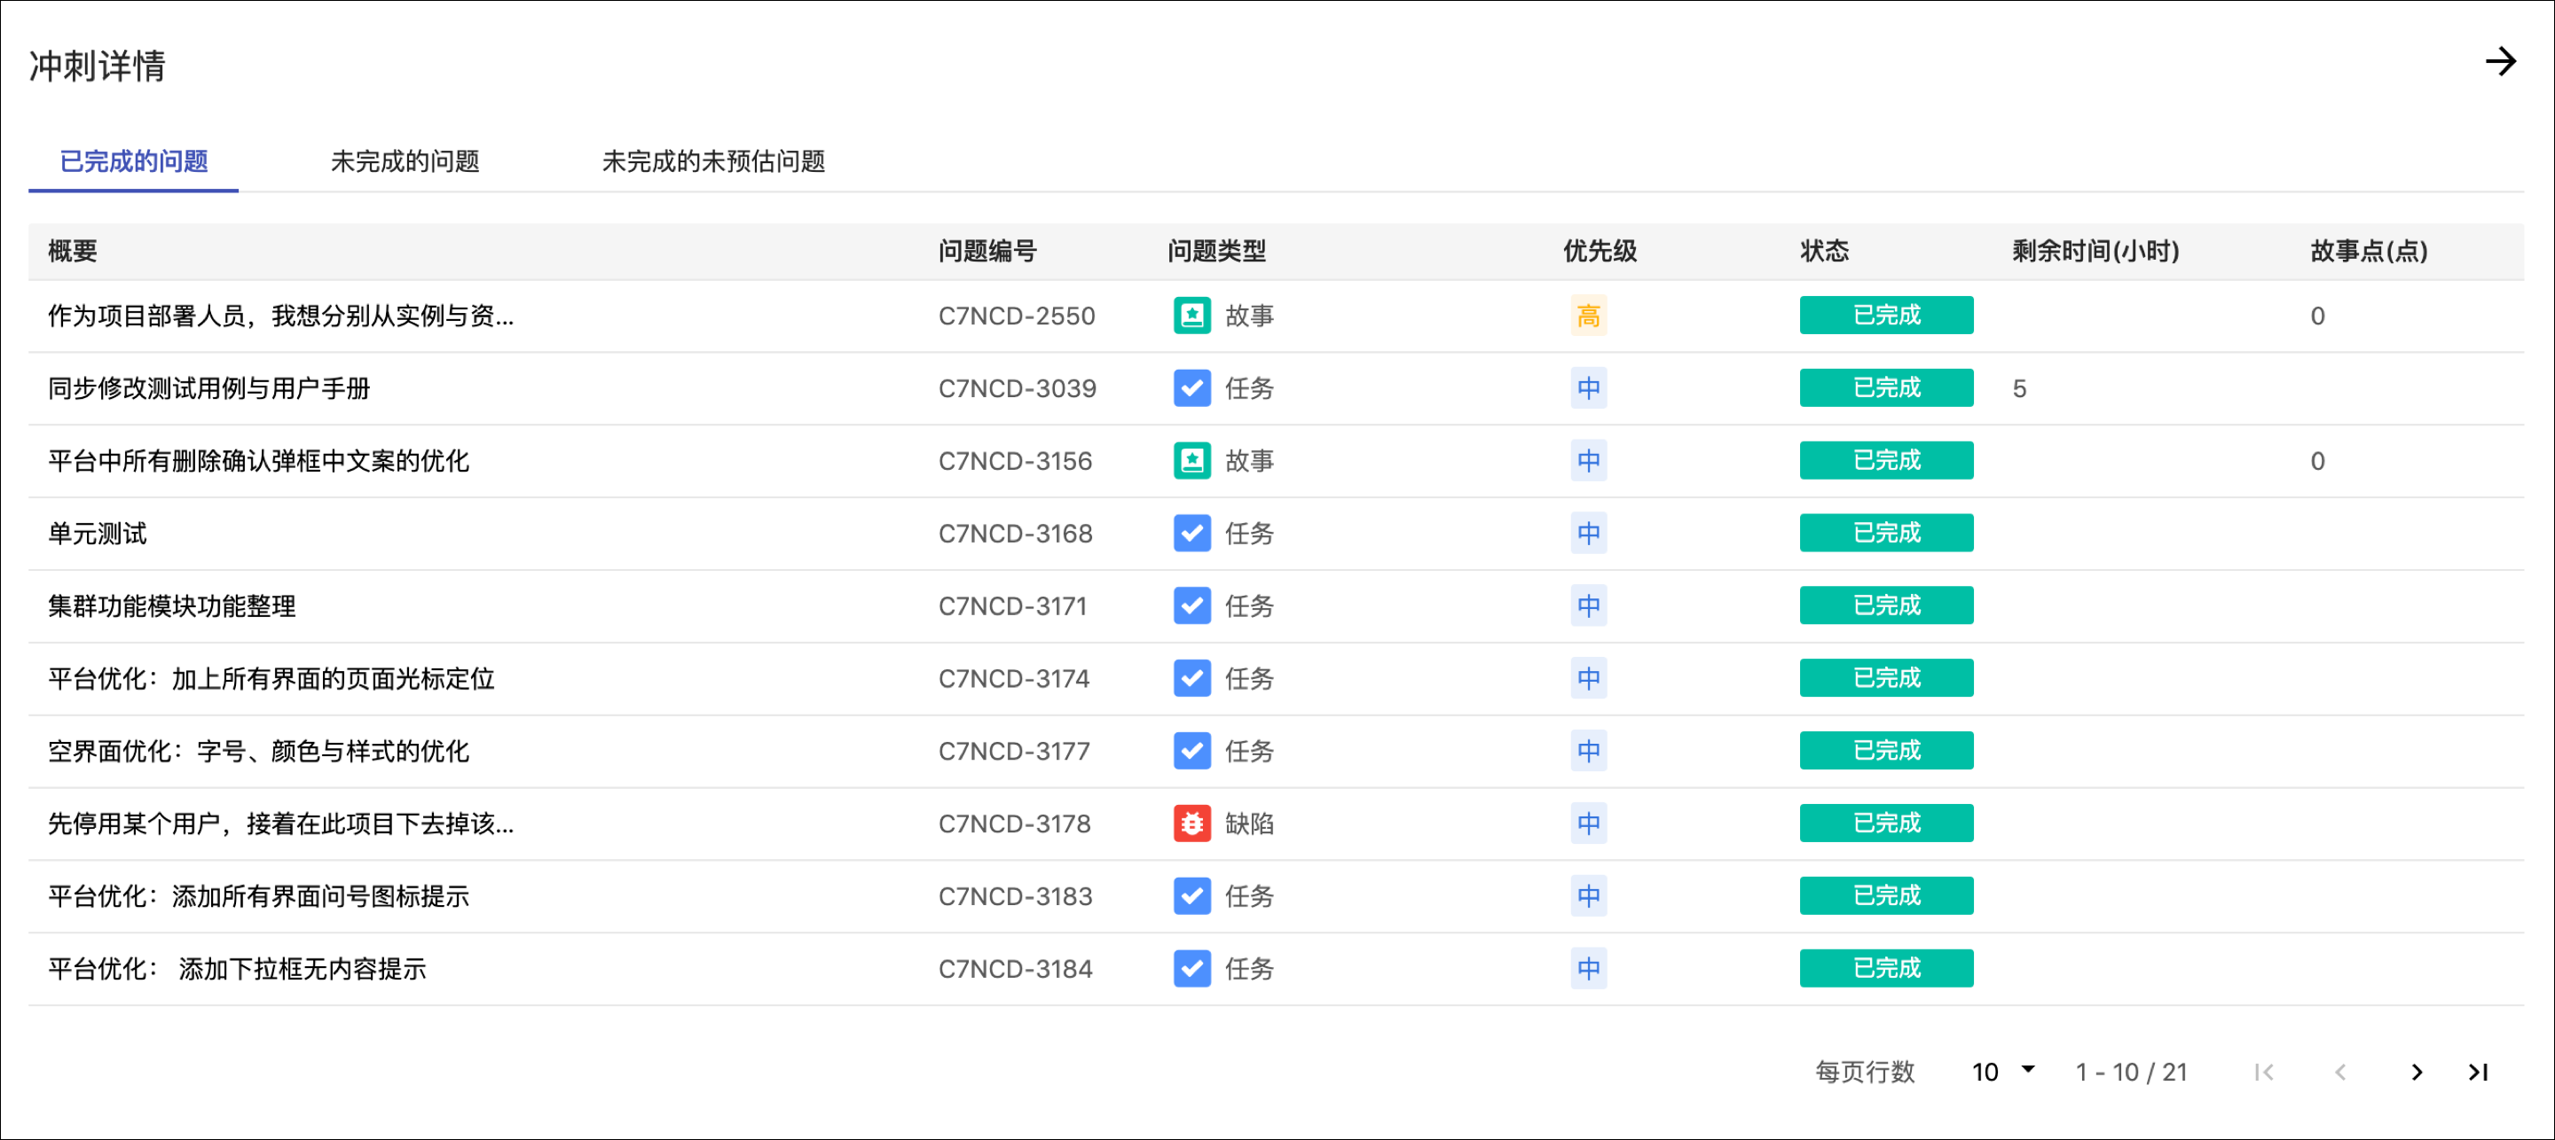2555x1140 pixels.
Task: Click high priority badge on first row
Action: [x=1588, y=316]
